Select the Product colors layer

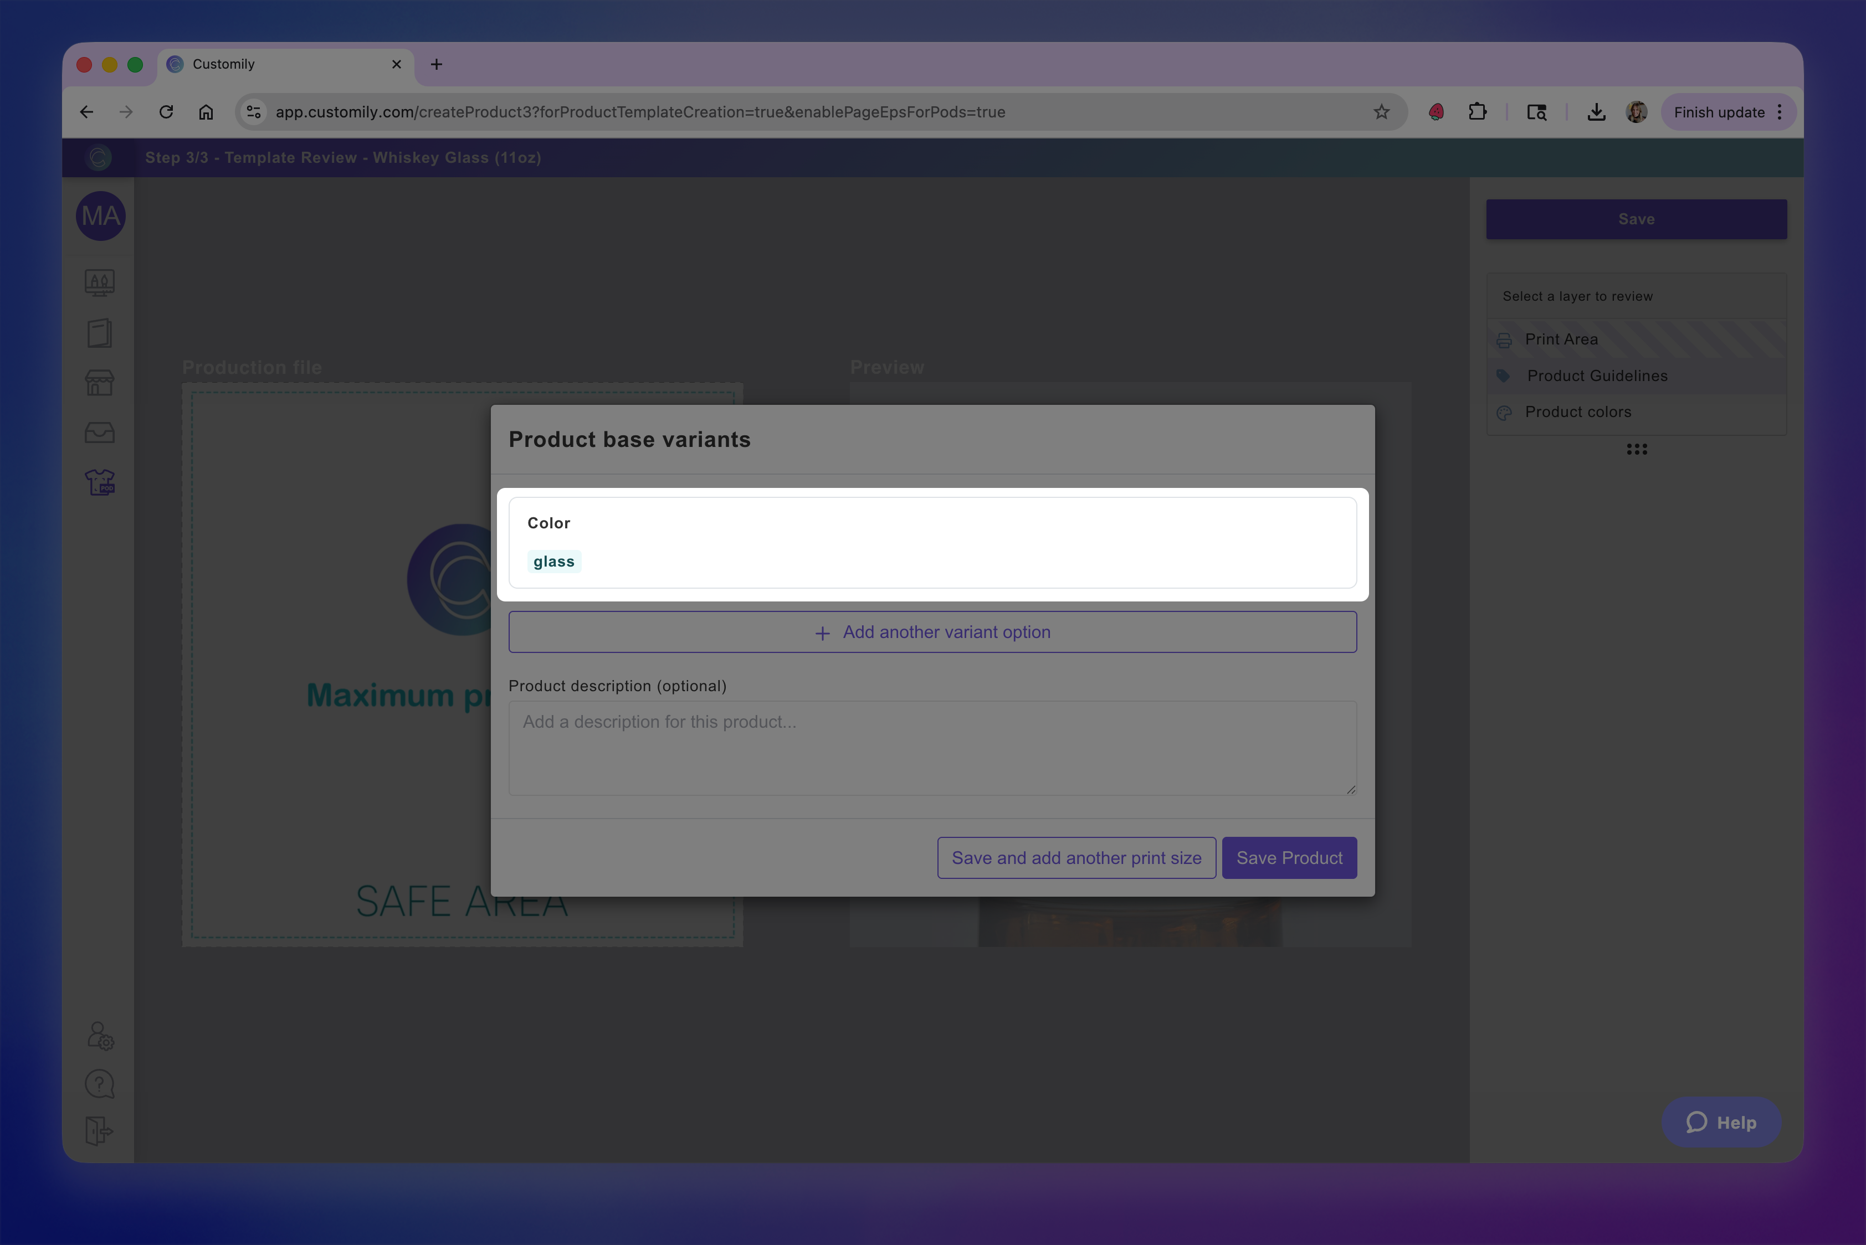[1578, 412]
